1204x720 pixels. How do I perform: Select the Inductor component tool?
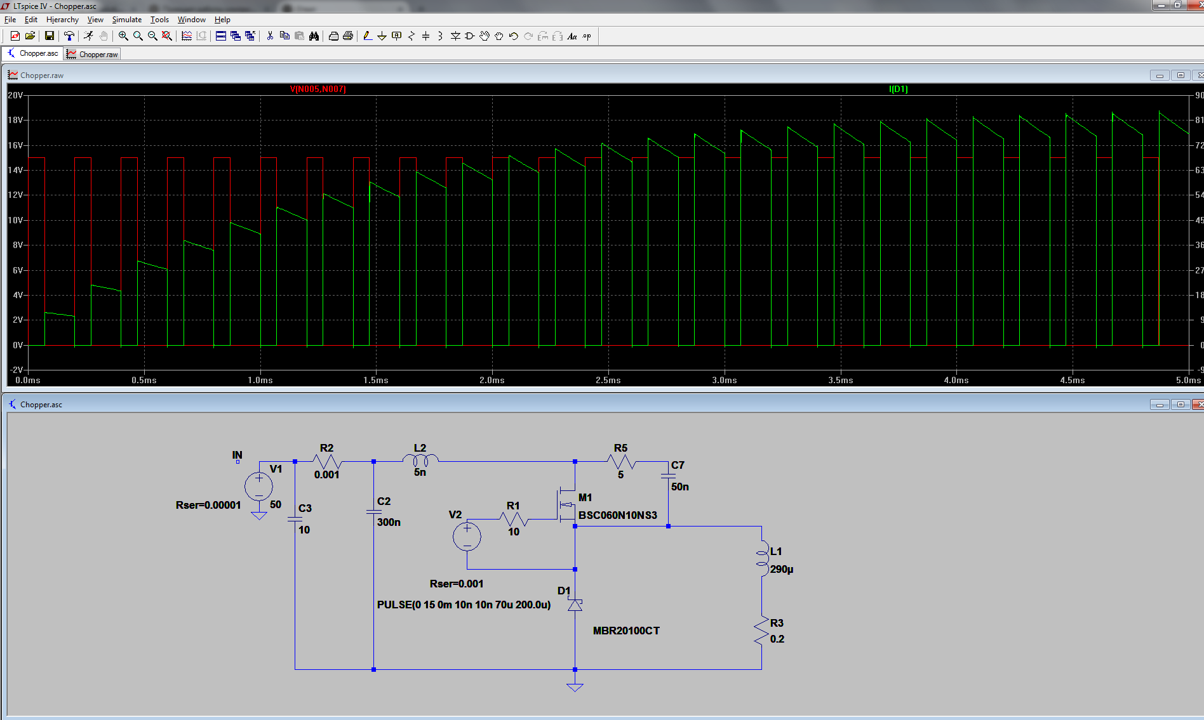440,36
